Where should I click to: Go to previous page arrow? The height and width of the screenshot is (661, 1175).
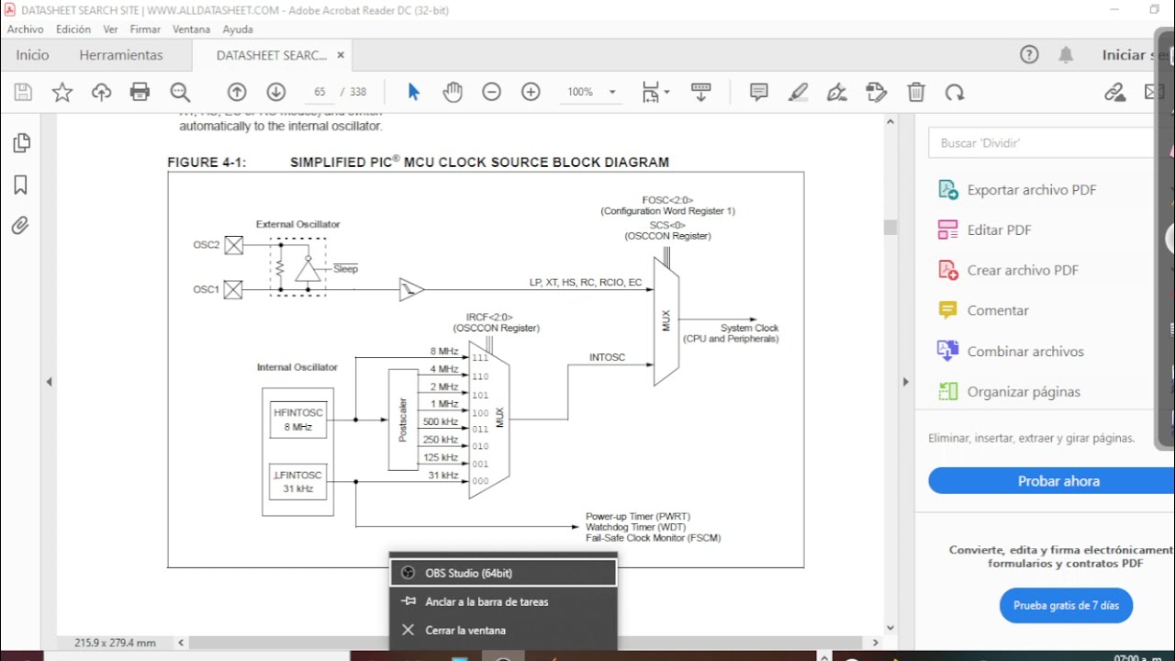click(x=237, y=92)
